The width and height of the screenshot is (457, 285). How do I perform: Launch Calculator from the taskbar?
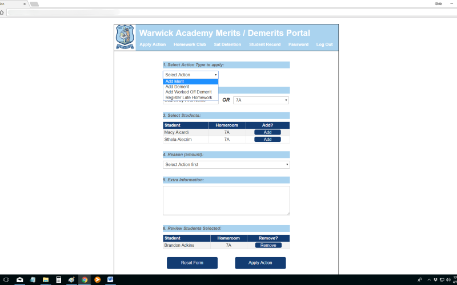coord(59,280)
